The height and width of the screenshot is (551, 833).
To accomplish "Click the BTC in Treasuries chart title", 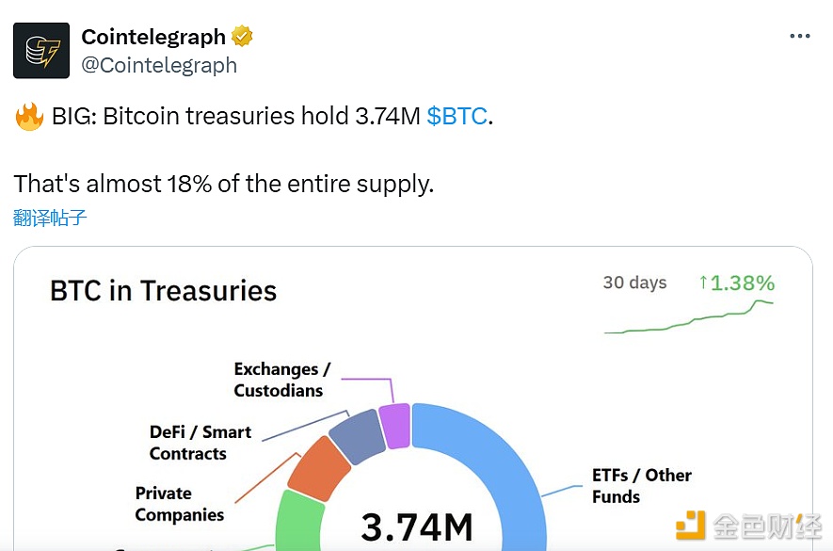I will pos(163,291).
